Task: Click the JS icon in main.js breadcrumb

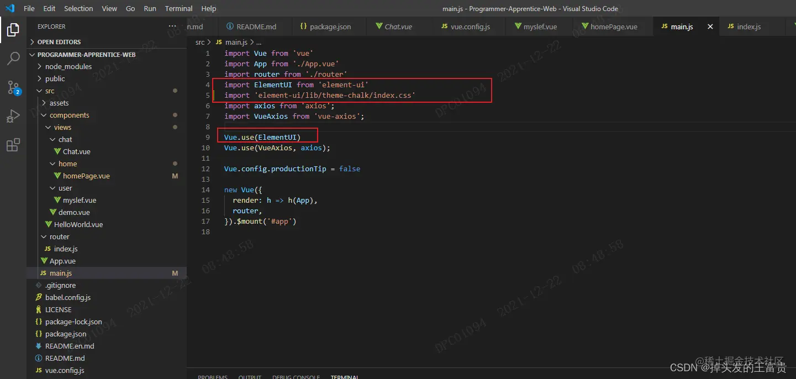Action: point(219,42)
